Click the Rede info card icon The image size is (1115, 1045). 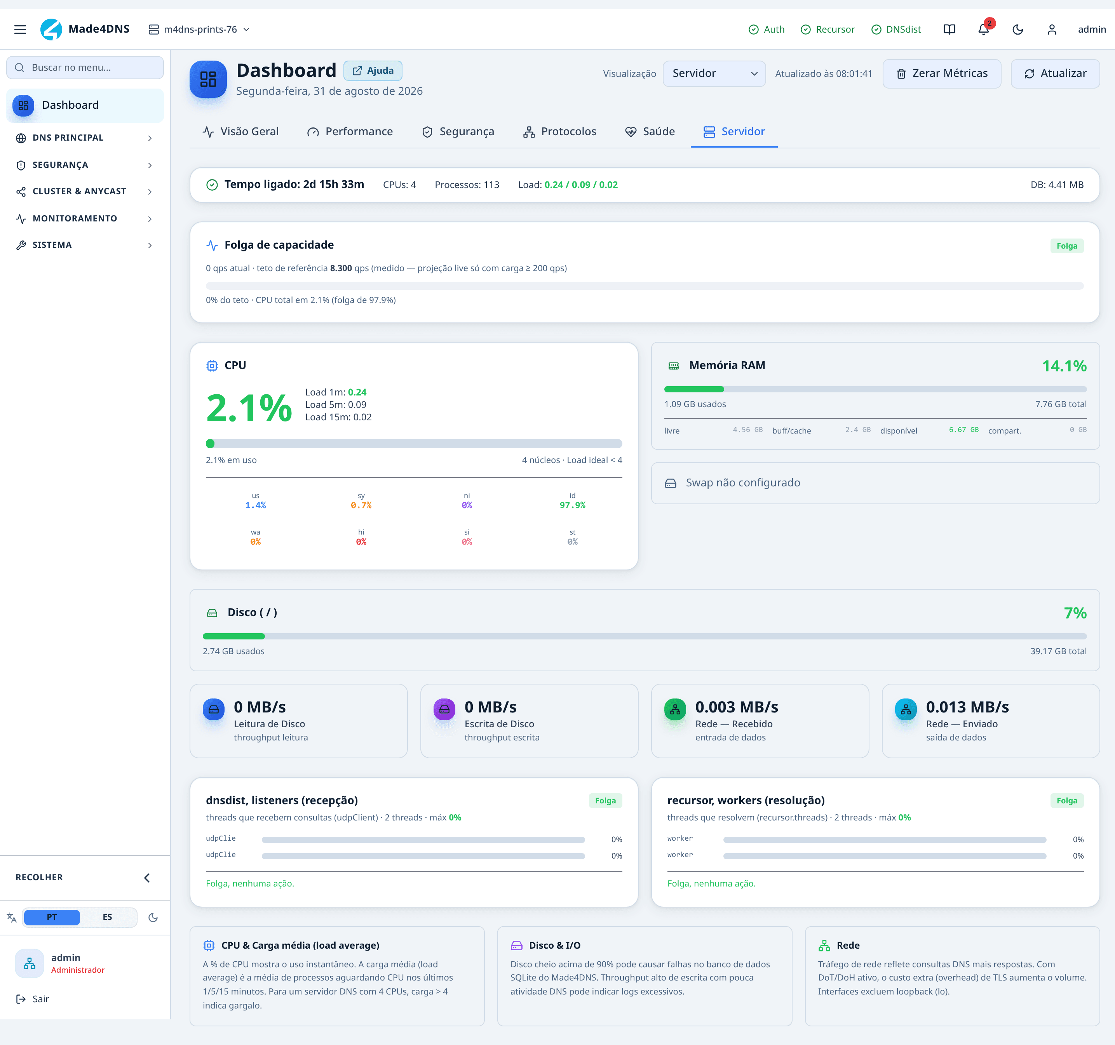[x=824, y=946]
